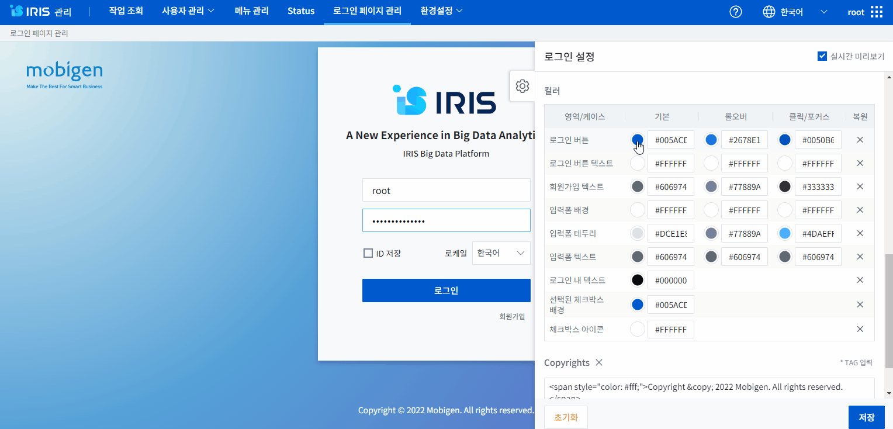Click the 복원 column header
893x429 pixels.
click(x=860, y=116)
